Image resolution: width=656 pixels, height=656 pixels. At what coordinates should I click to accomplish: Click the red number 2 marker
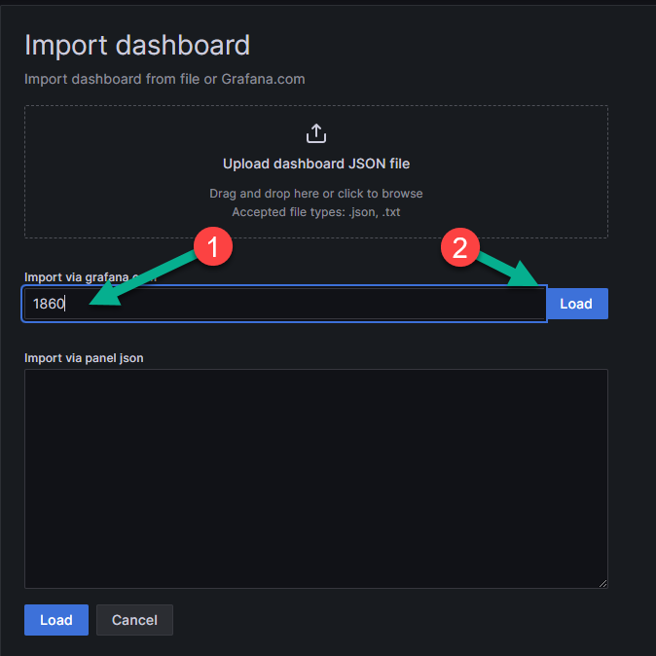tap(460, 248)
